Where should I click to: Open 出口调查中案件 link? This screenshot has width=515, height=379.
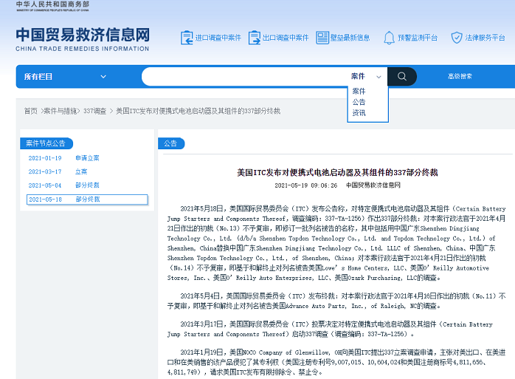[286, 38]
